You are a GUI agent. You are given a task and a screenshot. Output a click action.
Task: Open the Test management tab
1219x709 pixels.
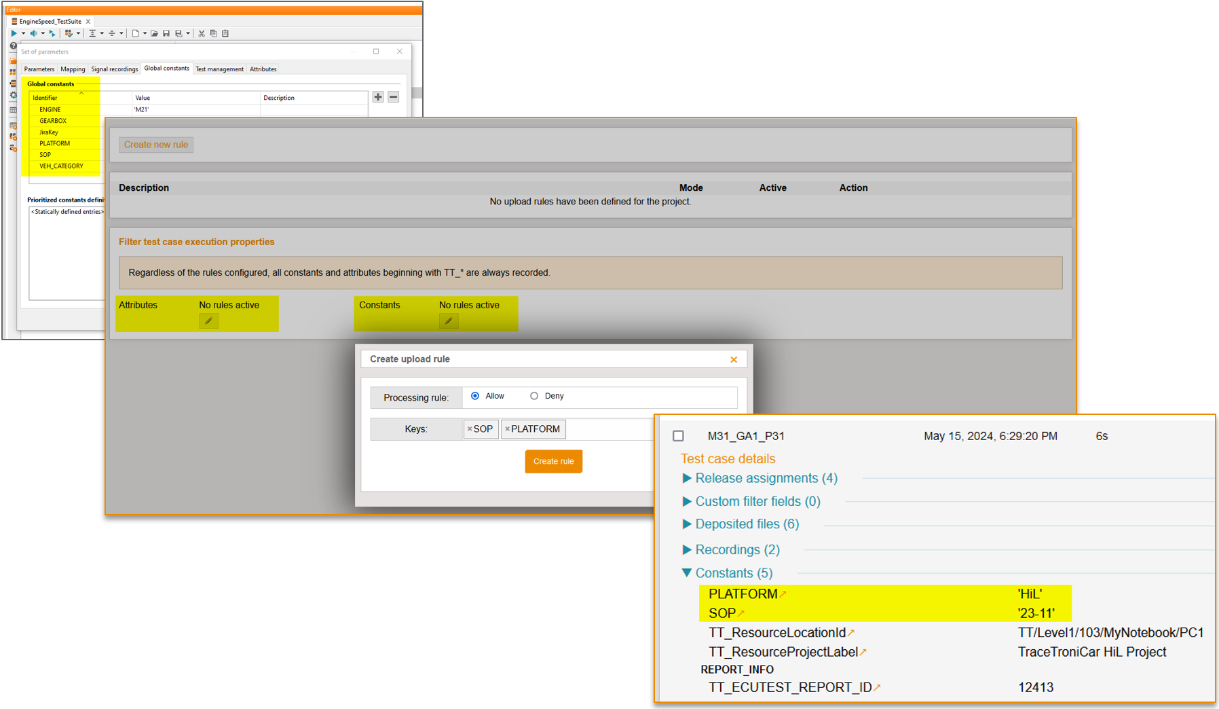coord(219,68)
